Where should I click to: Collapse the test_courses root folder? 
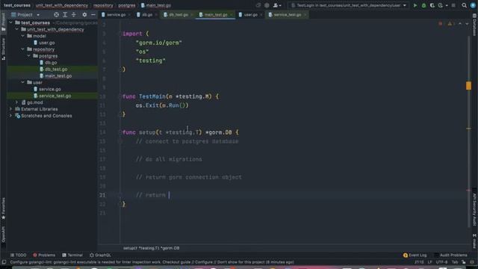click(10, 22)
